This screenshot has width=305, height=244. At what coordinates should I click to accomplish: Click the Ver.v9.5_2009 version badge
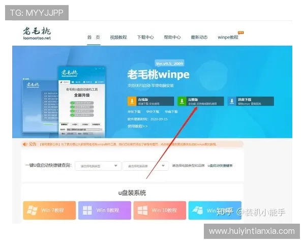pyautogui.click(x=169, y=64)
